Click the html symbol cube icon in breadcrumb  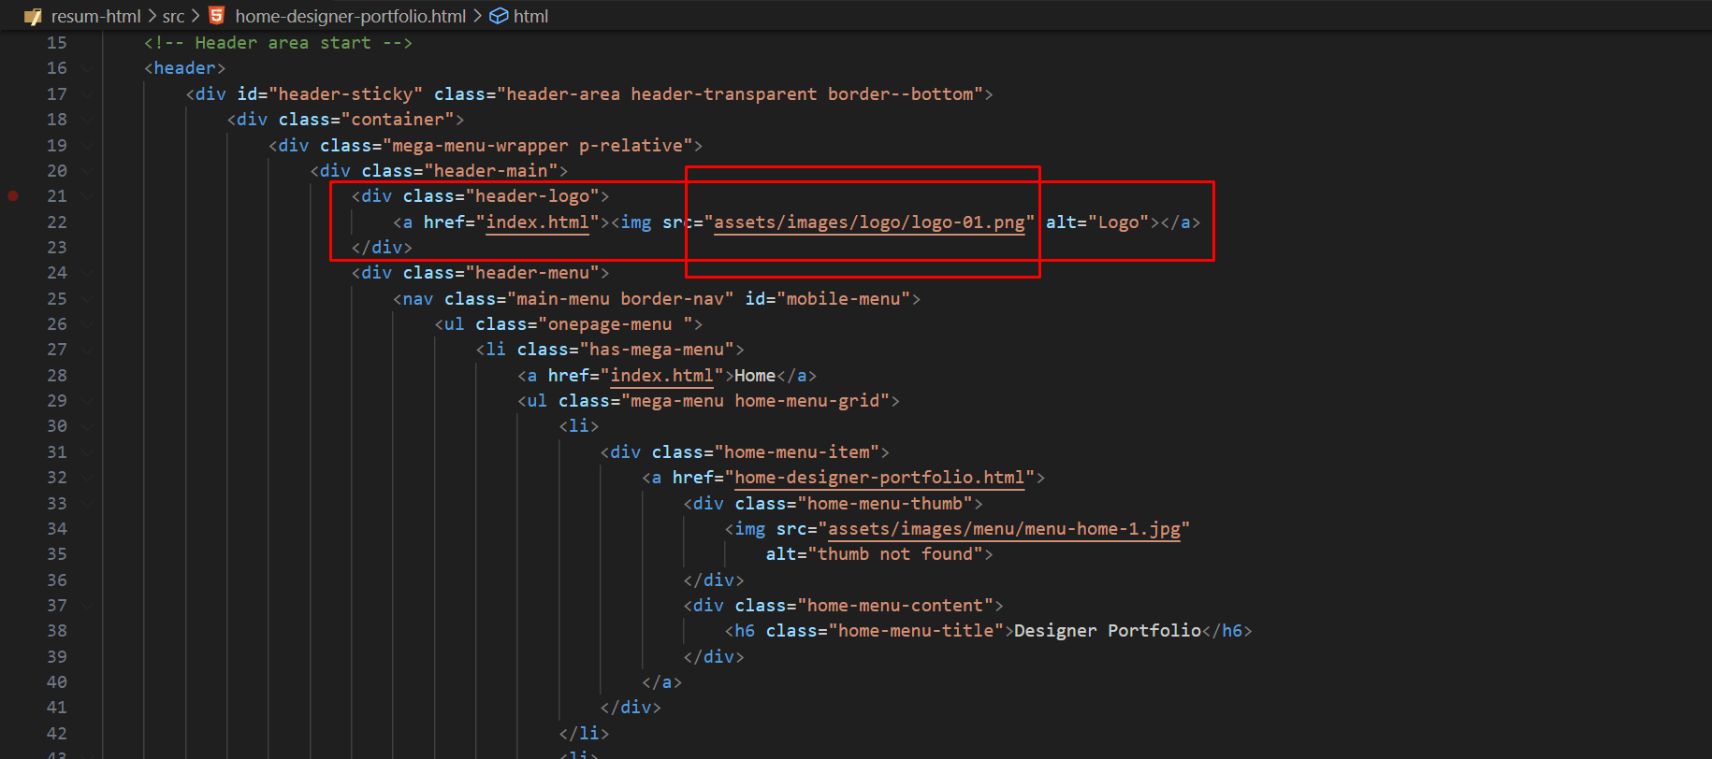[500, 16]
